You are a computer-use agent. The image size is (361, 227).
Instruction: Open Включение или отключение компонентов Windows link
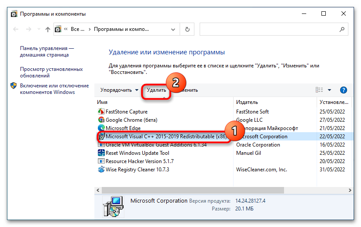54,89
